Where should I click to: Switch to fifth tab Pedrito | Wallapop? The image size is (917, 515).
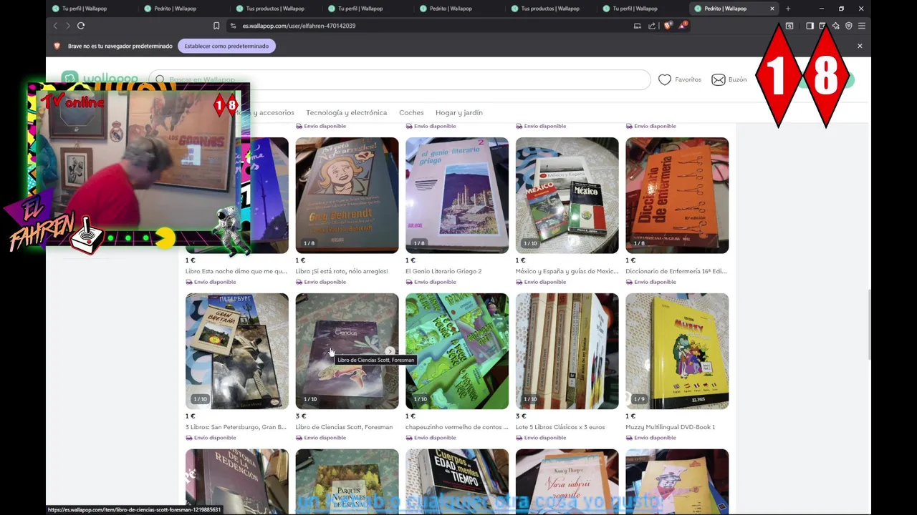coord(458,9)
